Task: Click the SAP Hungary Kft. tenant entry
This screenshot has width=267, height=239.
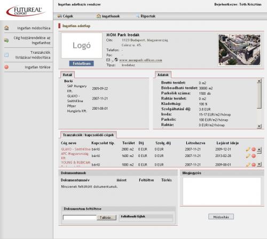Action: pyautogui.click(x=77, y=88)
